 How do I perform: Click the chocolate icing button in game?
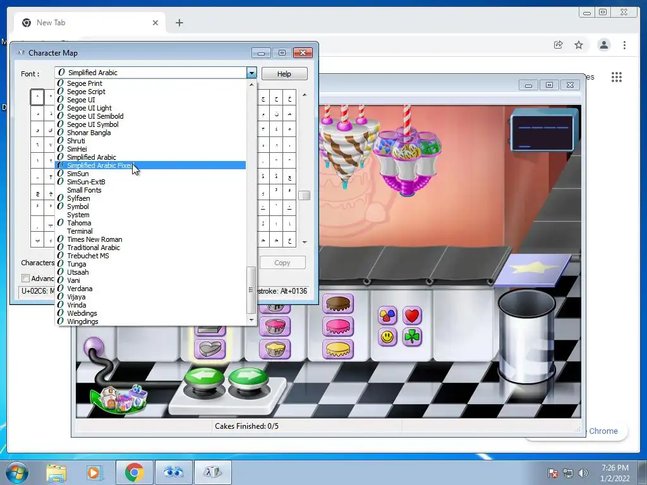coord(338,304)
